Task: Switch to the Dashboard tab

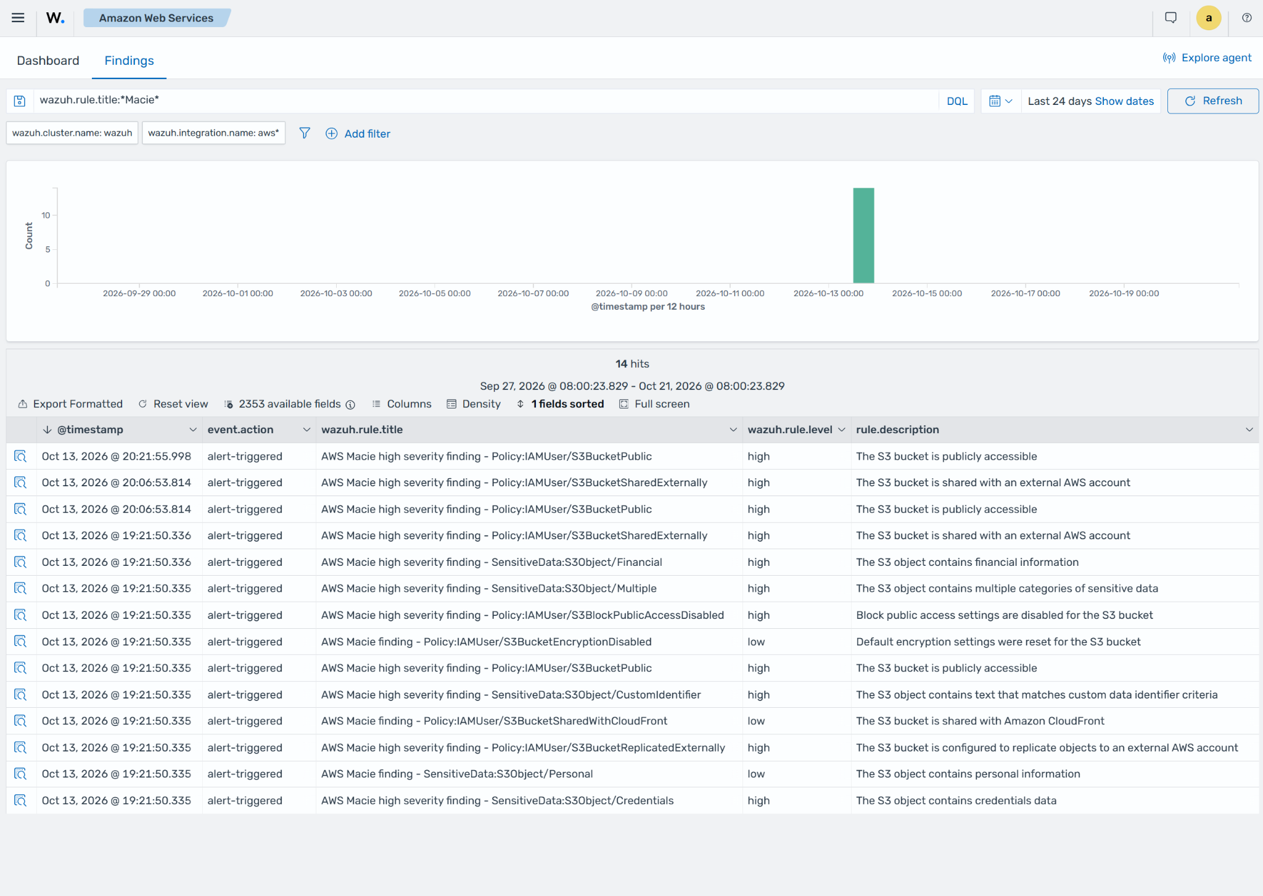Action: point(48,60)
